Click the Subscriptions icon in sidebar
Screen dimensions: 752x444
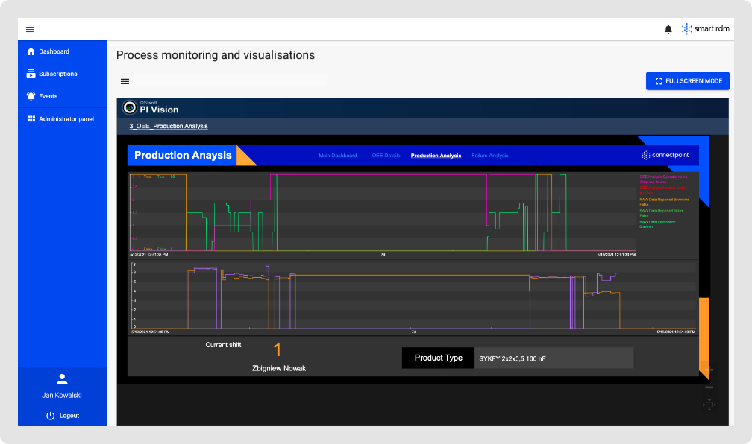click(x=31, y=74)
